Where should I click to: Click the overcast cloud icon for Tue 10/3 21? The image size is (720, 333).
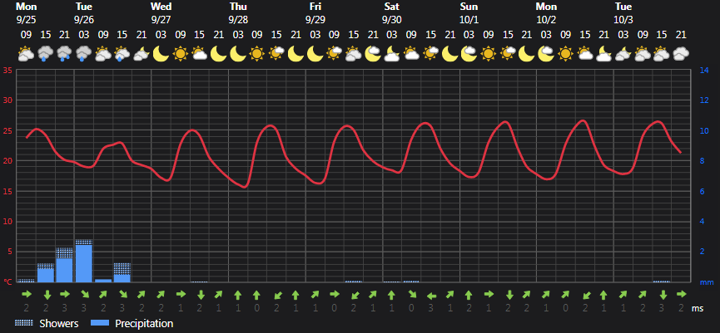[x=681, y=54]
